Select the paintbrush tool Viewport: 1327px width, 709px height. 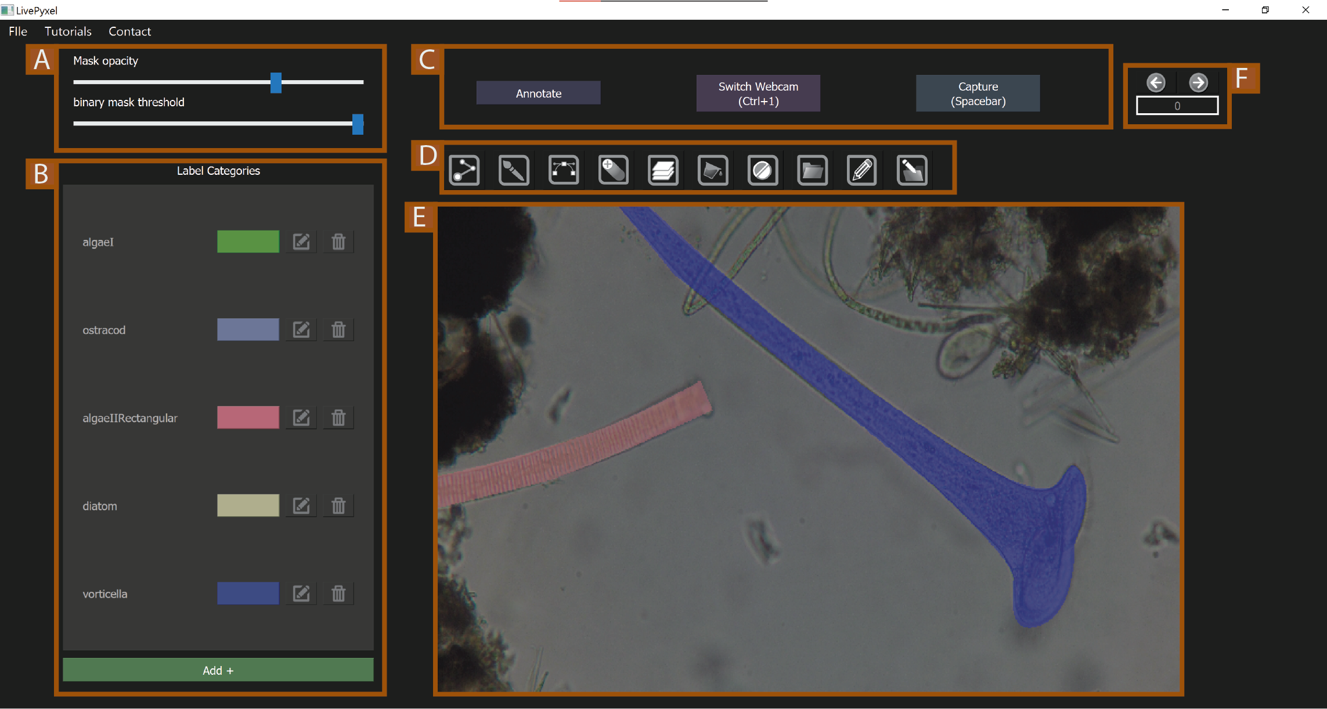point(514,171)
